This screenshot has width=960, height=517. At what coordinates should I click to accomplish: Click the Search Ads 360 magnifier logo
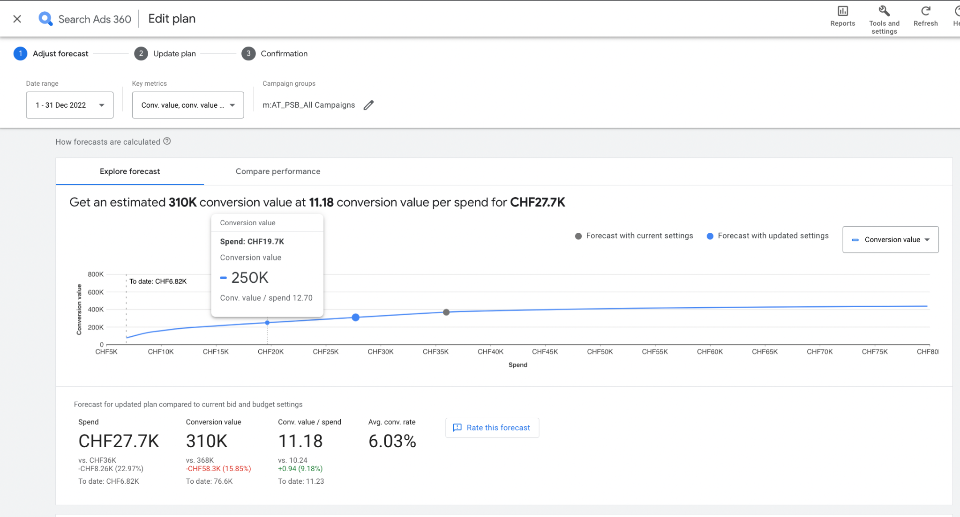[45, 19]
